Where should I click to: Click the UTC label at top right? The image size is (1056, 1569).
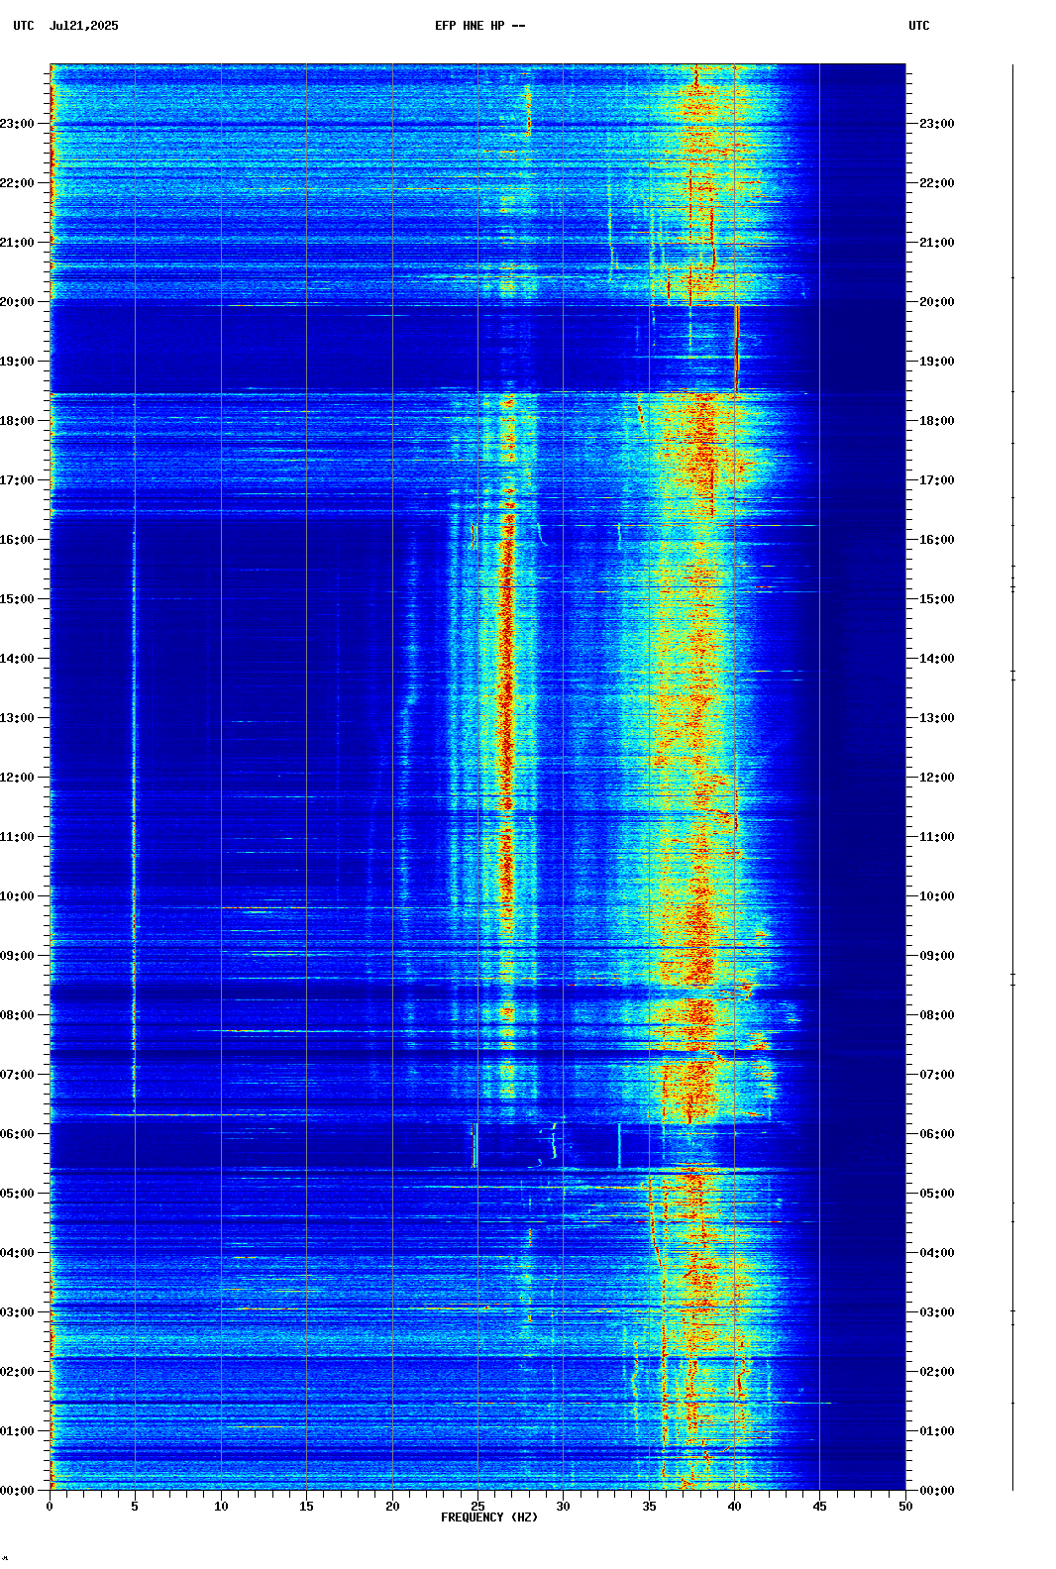pyautogui.click(x=918, y=26)
